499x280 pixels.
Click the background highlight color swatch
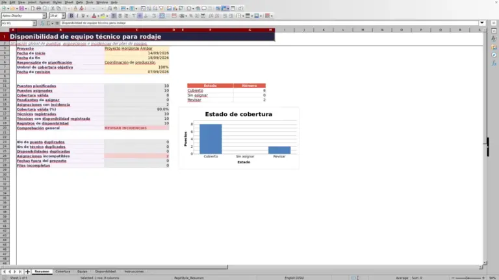(x=103, y=16)
